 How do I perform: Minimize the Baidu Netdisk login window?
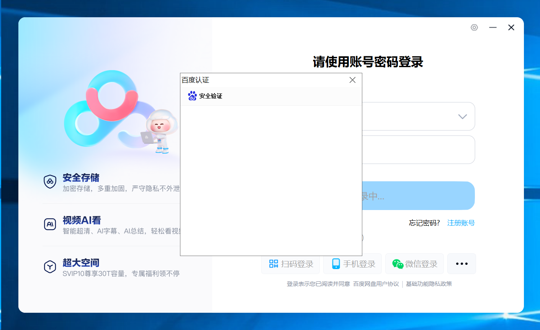tap(493, 27)
